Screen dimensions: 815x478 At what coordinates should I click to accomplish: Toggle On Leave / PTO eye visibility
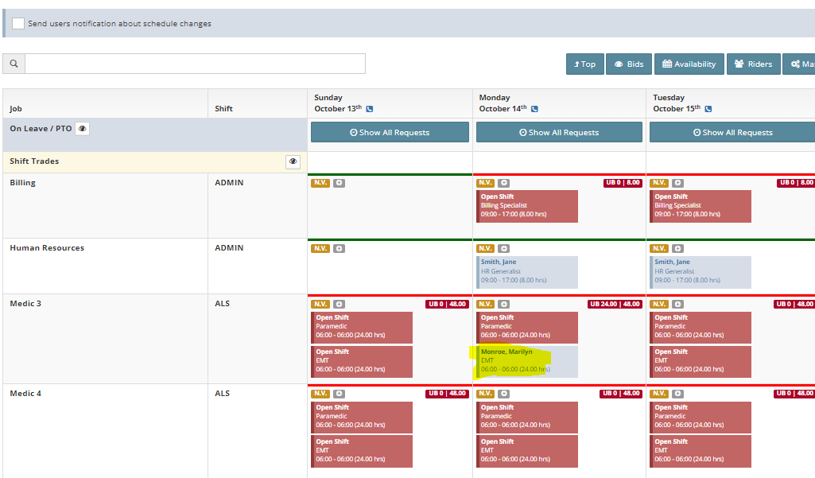(x=82, y=129)
